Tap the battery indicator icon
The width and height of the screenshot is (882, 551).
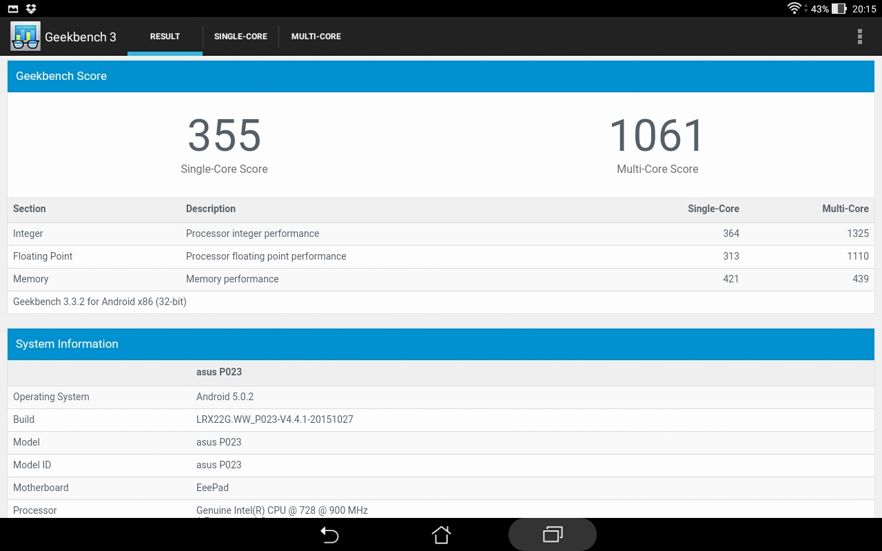click(839, 9)
